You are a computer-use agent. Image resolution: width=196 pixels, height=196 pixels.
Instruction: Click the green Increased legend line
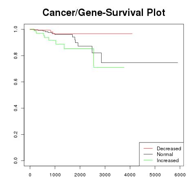click(x=148, y=160)
